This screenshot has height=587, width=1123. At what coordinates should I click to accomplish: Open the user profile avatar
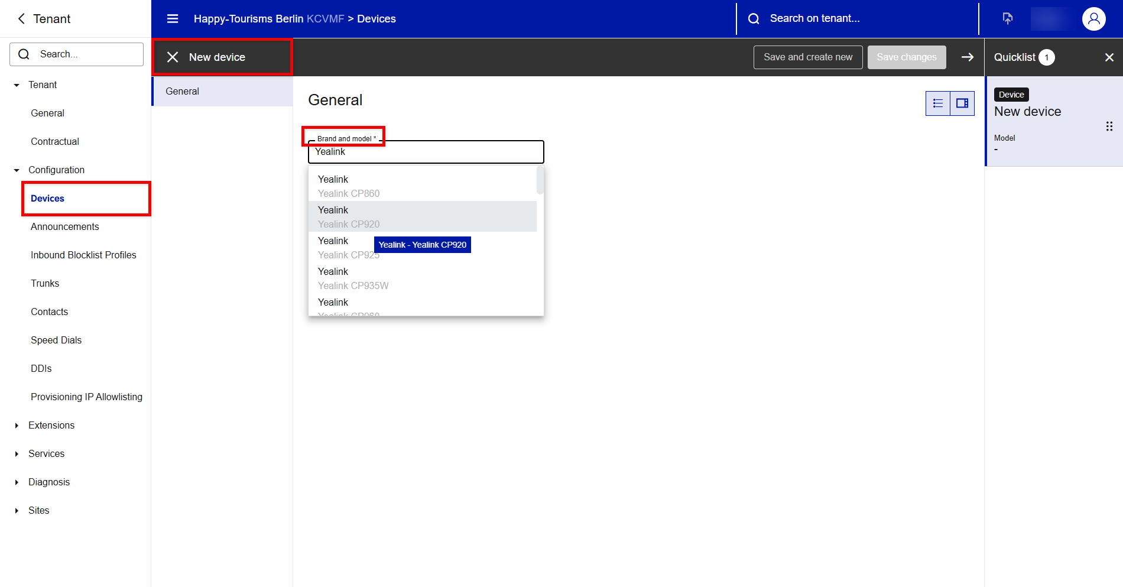1093,19
